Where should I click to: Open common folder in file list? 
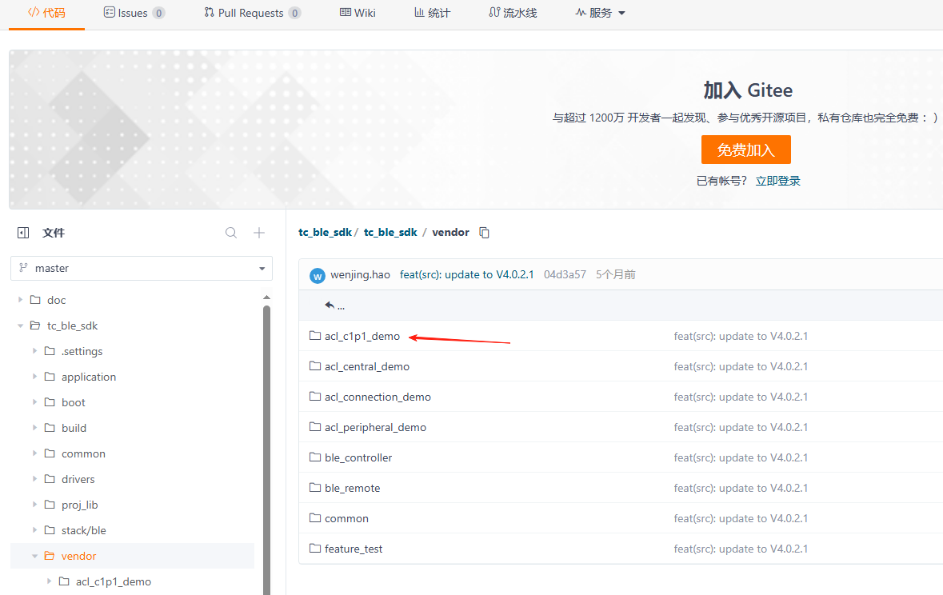[x=346, y=518]
